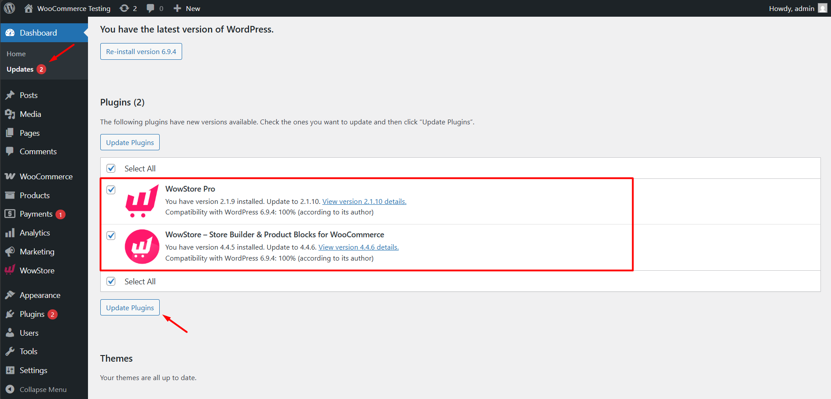
Task: Click the Re-install version 6.9.4 button
Action: (141, 51)
